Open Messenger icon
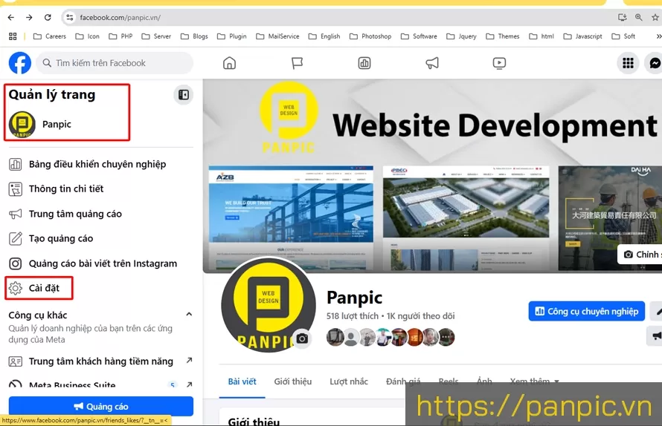This screenshot has width=662, height=426. 654,63
